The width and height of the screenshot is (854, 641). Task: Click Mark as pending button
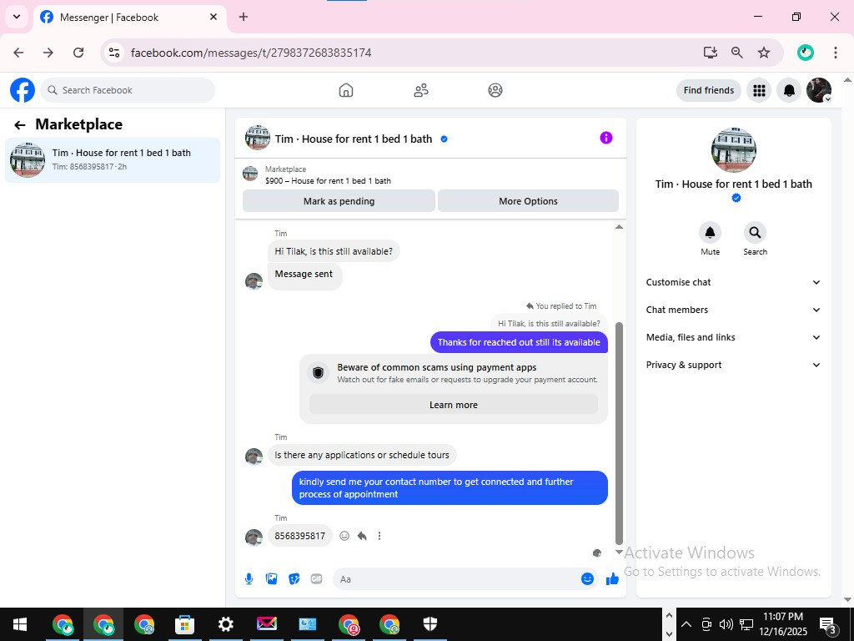click(x=339, y=201)
